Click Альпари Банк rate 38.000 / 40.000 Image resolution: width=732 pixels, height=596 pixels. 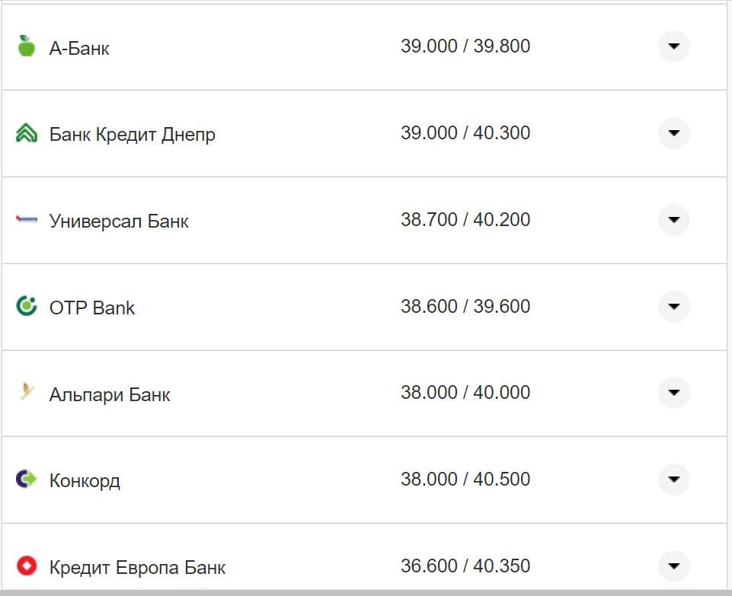[465, 393]
